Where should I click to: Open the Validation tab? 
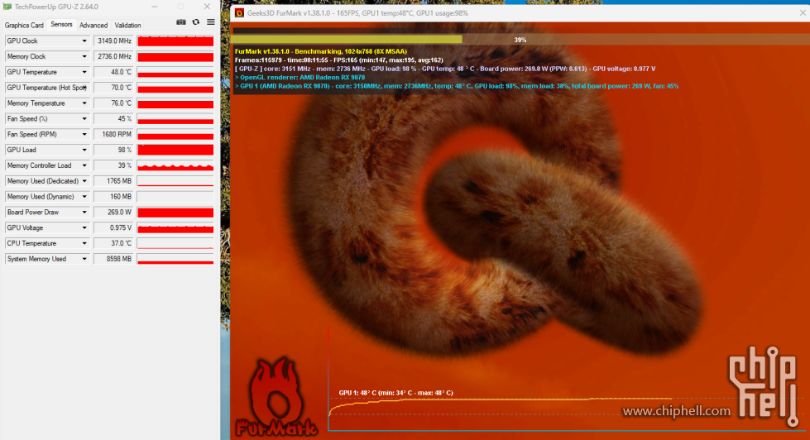[127, 25]
